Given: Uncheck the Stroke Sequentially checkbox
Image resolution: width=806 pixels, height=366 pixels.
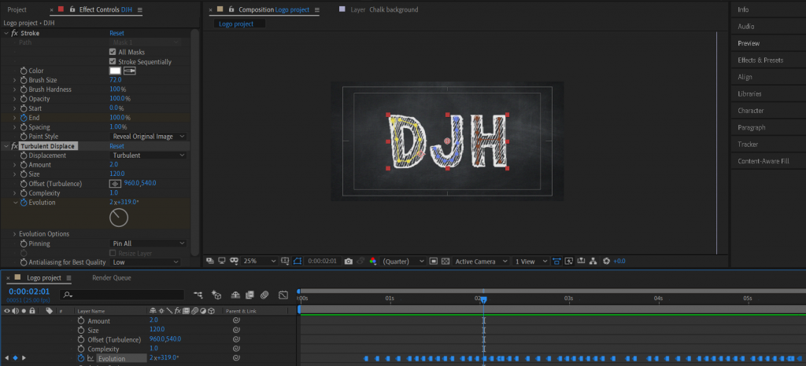Looking at the screenshot, I should 113,61.
